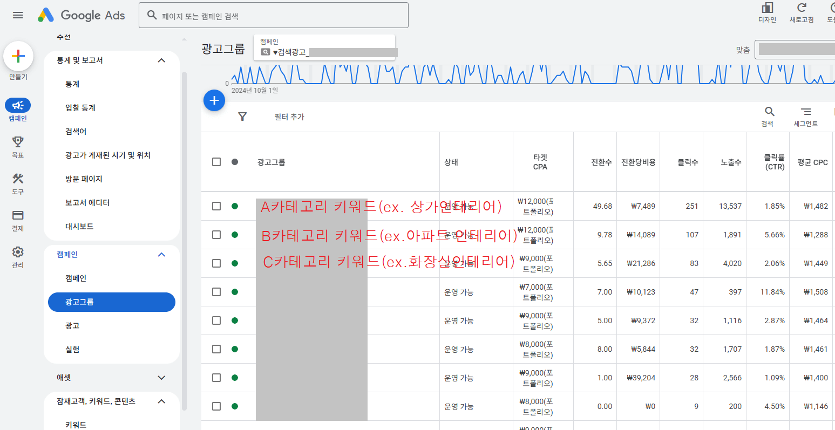The width and height of the screenshot is (835, 430).
Task: Click the search campaign type icon in 캠페인 chip
Action: [x=265, y=52]
